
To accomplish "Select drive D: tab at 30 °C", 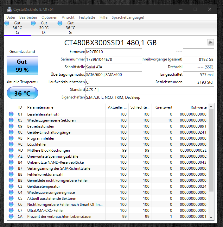I will point(44,28).
